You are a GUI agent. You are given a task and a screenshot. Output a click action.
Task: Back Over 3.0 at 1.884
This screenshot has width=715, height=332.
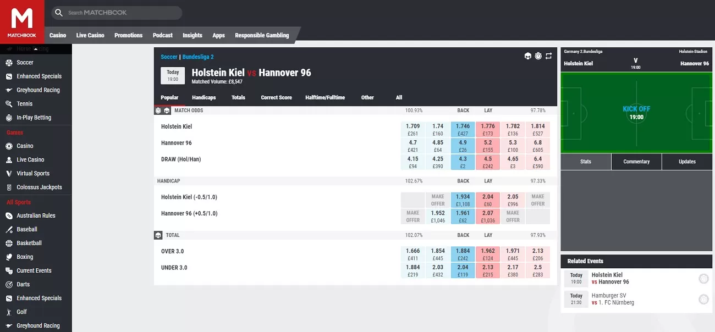(x=463, y=254)
